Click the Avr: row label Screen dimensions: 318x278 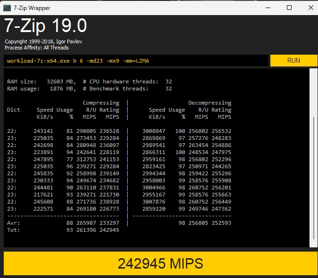coord(14,223)
